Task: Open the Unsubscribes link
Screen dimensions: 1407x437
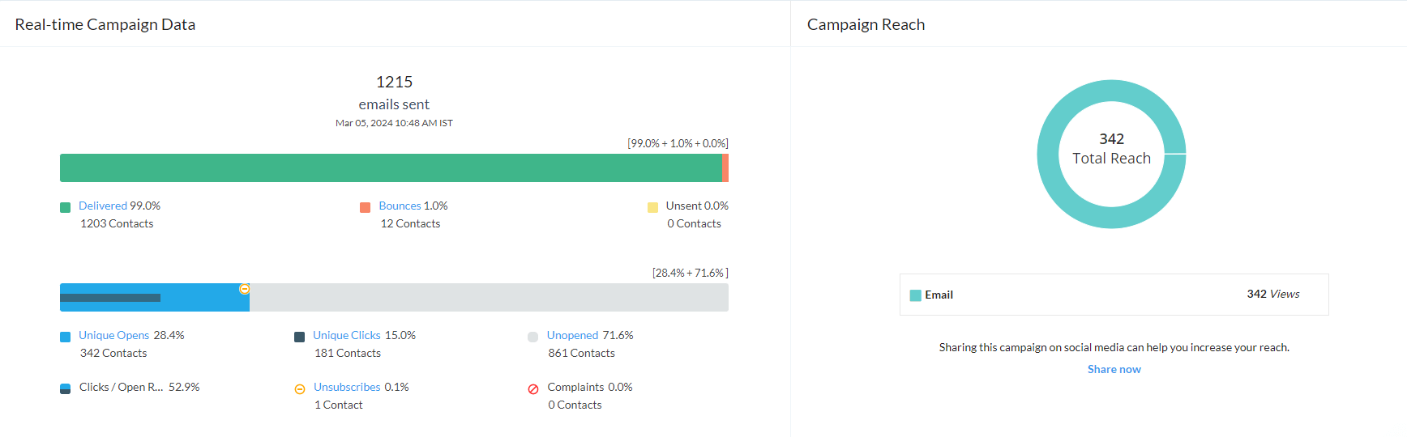Action: pyautogui.click(x=347, y=388)
